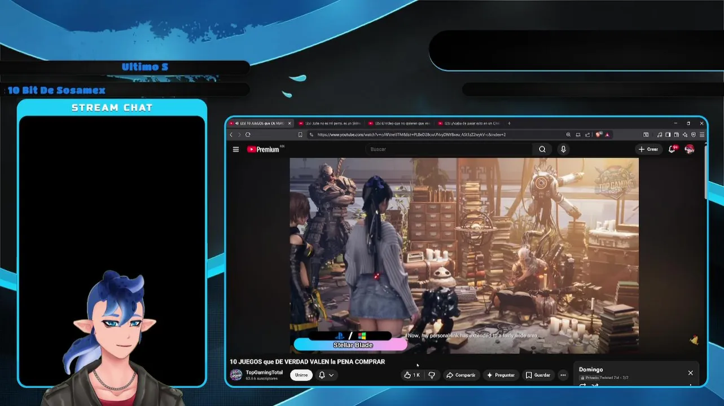Switch to the 'El video que no quieren' tab
The width and height of the screenshot is (724, 406).
pyautogui.click(x=399, y=123)
